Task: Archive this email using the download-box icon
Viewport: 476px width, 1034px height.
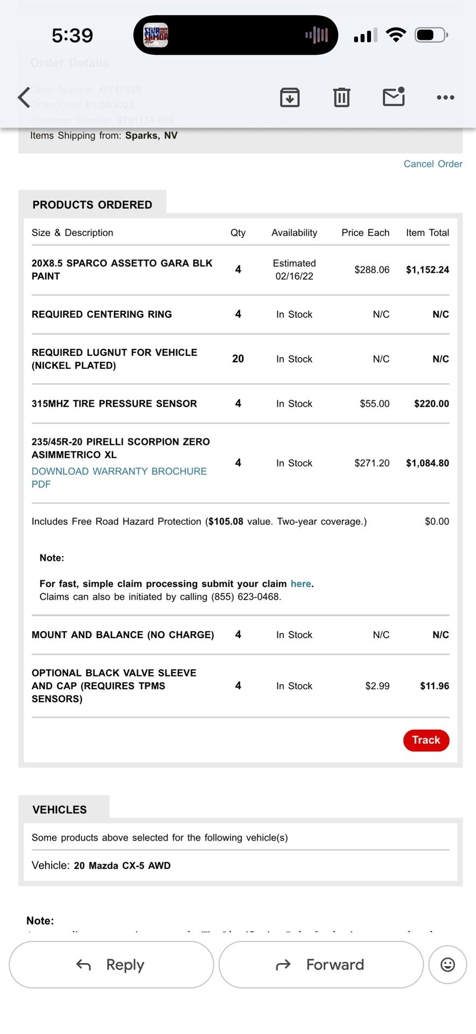Action: point(290,97)
